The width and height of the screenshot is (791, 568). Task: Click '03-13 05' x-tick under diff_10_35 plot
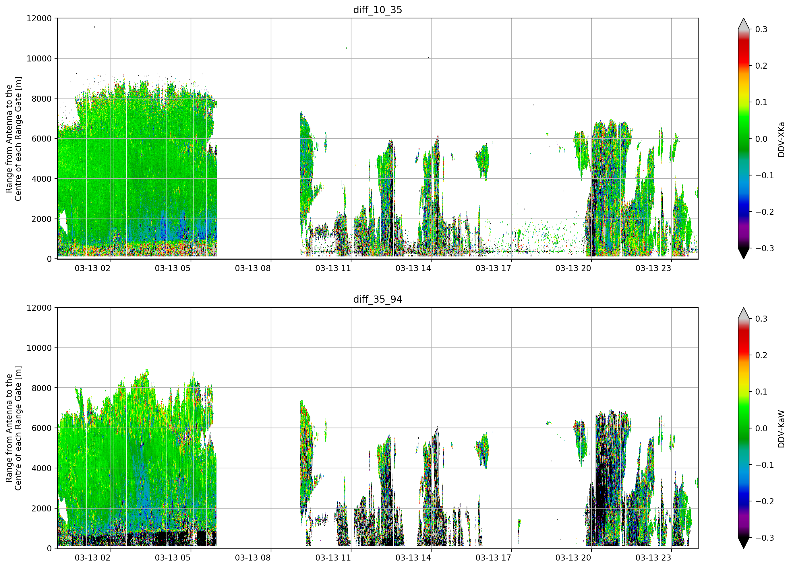pyautogui.click(x=173, y=268)
